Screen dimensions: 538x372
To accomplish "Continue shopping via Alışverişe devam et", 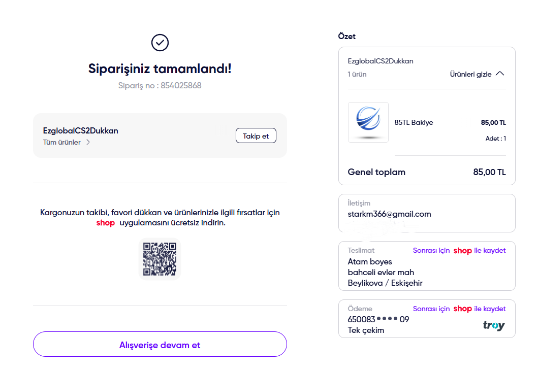I will pyautogui.click(x=160, y=344).
